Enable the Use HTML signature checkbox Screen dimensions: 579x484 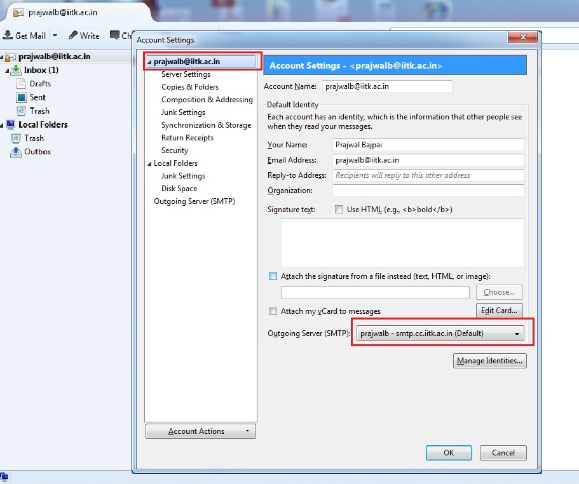click(x=339, y=210)
